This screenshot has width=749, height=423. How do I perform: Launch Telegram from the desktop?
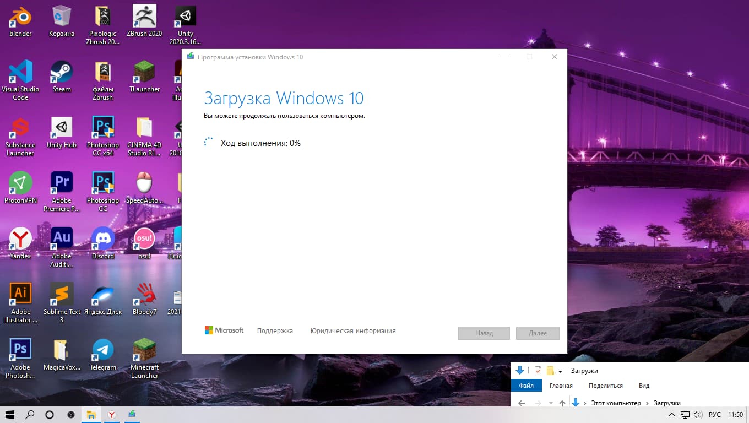click(103, 355)
